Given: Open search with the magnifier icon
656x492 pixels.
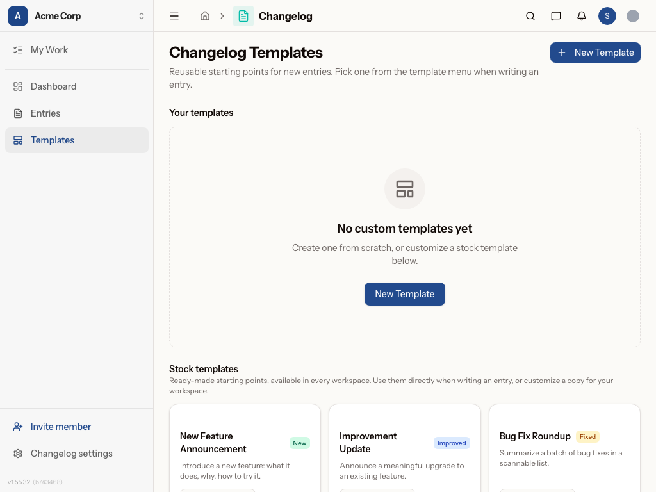Looking at the screenshot, I should coord(530,16).
